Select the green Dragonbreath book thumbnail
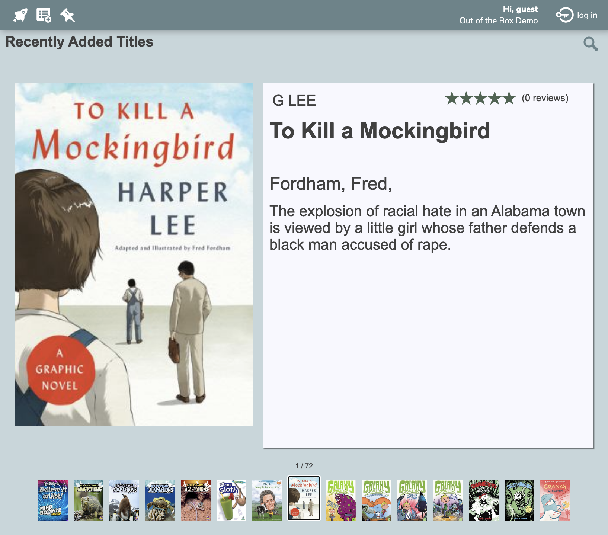This screenshot has width=608, height=535. 519,500
